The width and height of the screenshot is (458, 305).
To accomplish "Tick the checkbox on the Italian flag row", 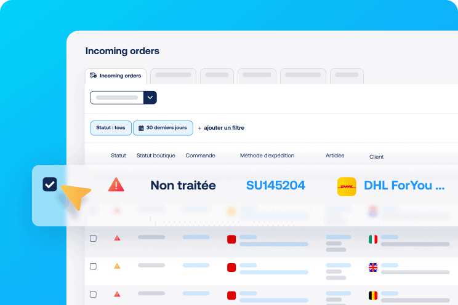I will coord(93,238).
